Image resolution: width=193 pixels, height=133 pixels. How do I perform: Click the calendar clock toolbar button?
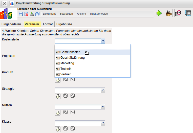pos(178,13)
